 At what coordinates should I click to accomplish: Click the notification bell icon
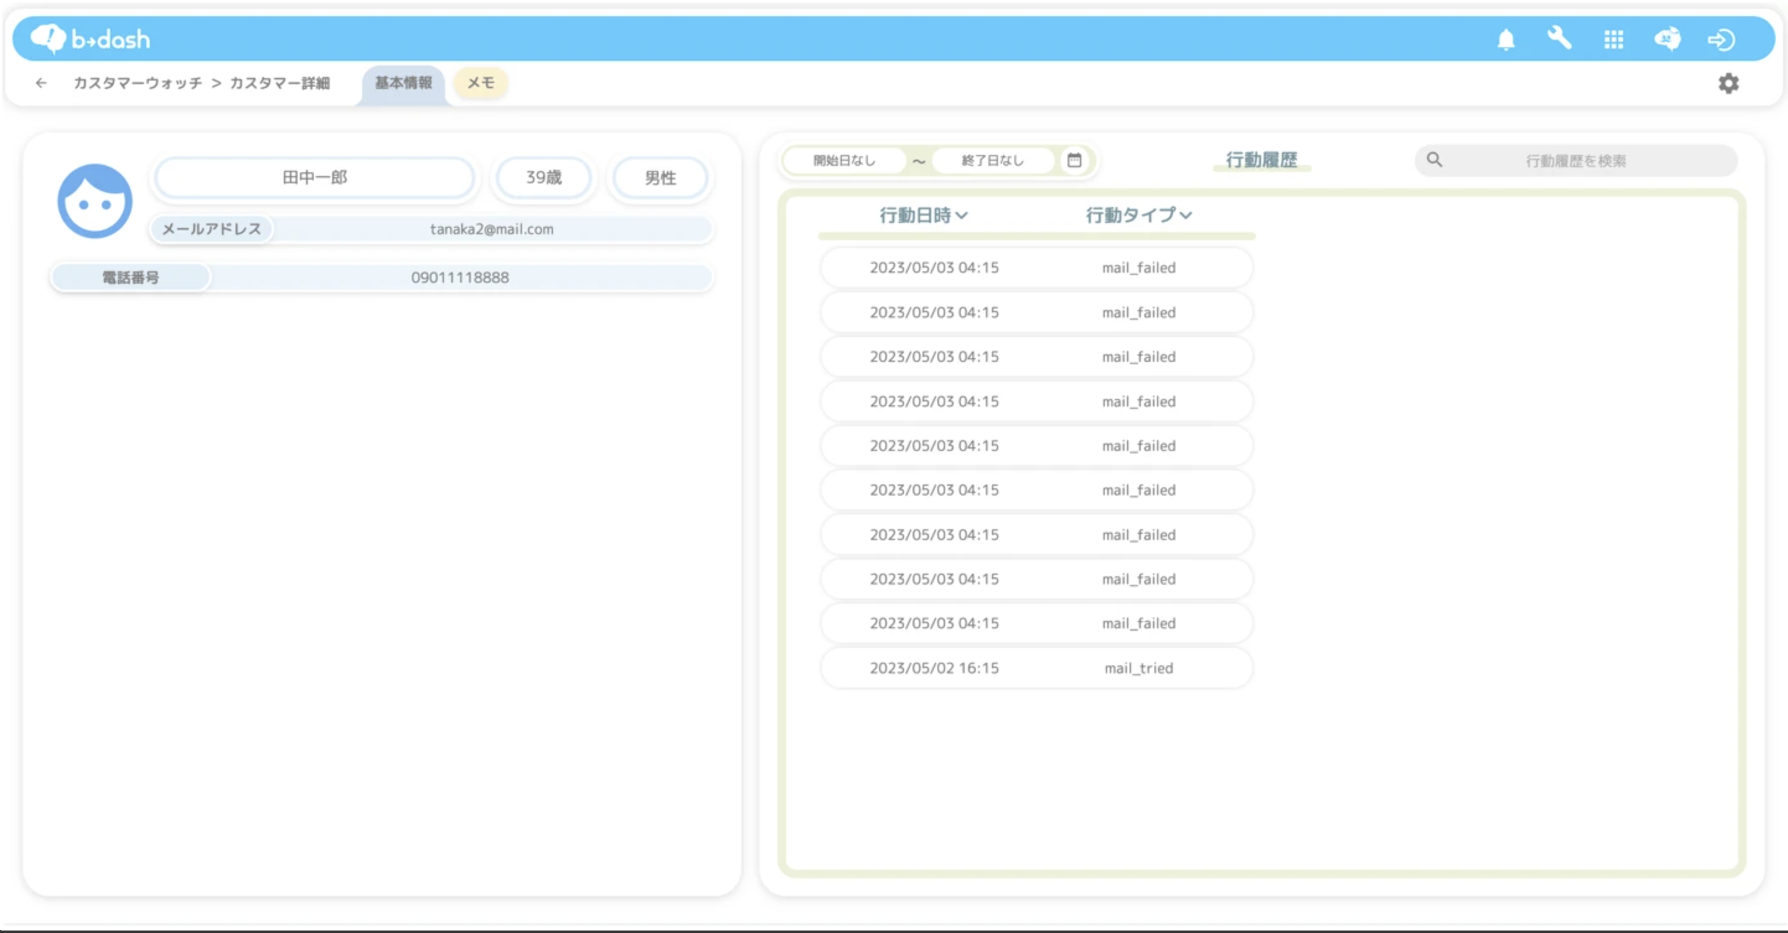click(1505, 40)
